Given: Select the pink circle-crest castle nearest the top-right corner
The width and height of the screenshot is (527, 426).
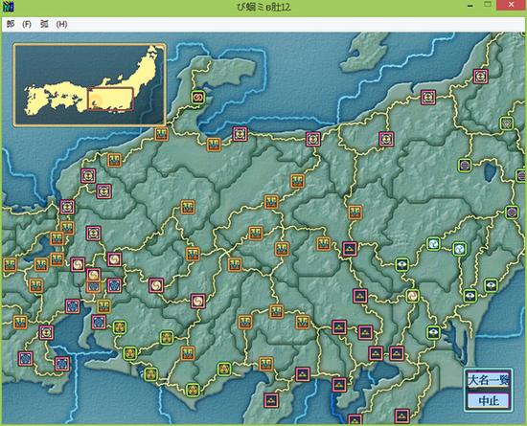Looking at the screenshot, I should click(x=480, y=77).
